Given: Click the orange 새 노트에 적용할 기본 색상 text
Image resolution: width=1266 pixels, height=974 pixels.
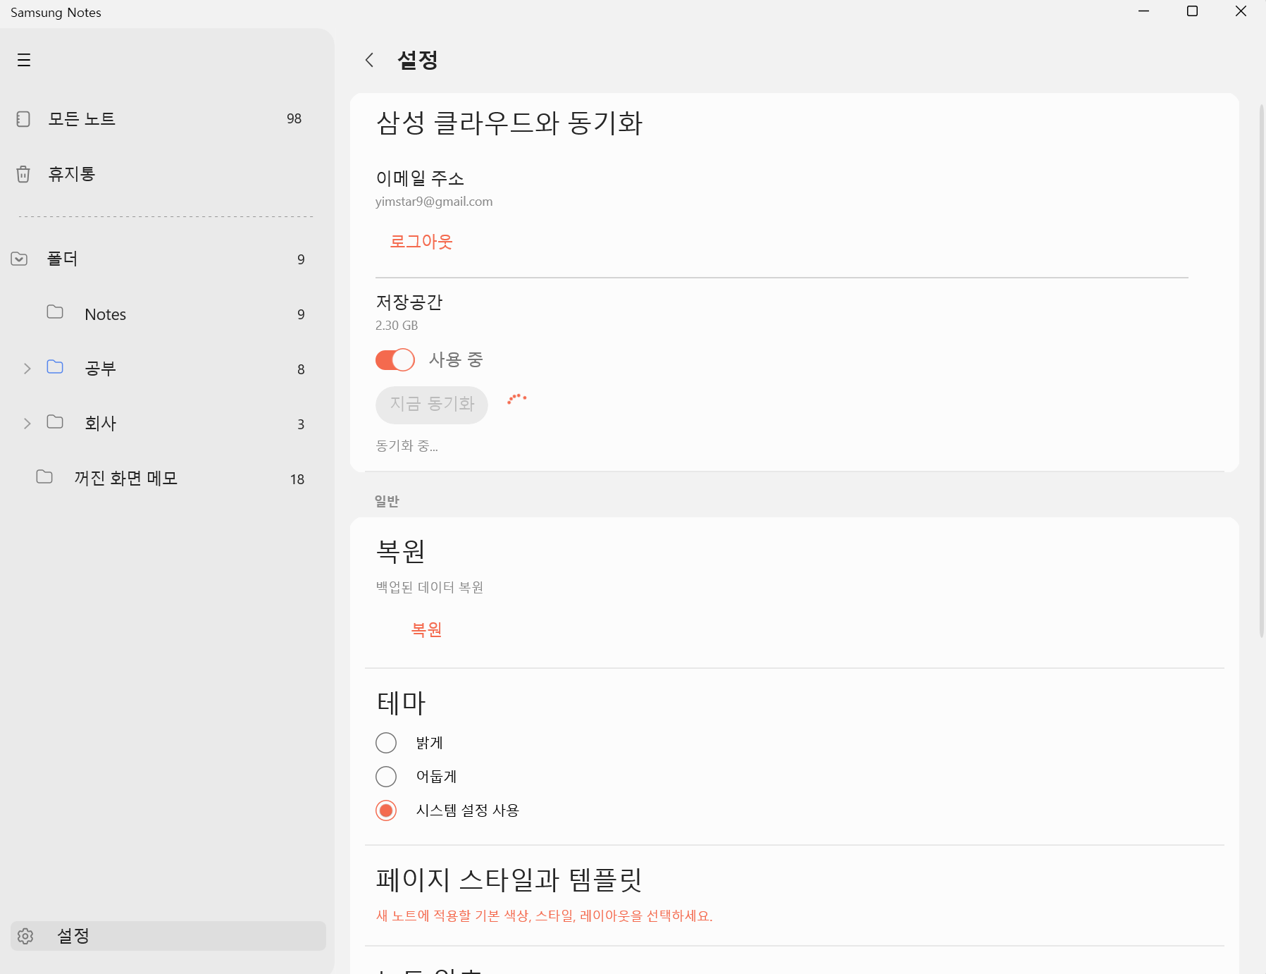Looking at the screenshot, I should coord(544,916).
